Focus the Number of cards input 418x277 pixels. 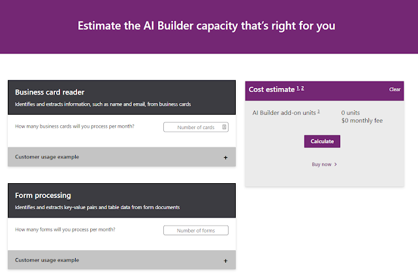pos(191,127)
